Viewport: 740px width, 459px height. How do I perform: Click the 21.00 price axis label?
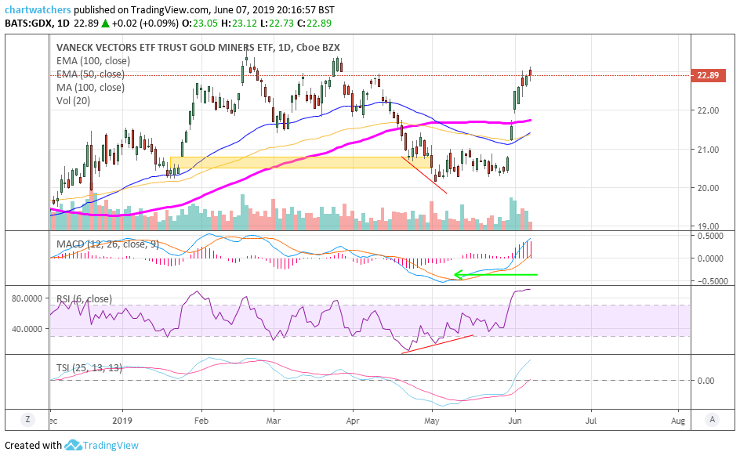point(708,150)
